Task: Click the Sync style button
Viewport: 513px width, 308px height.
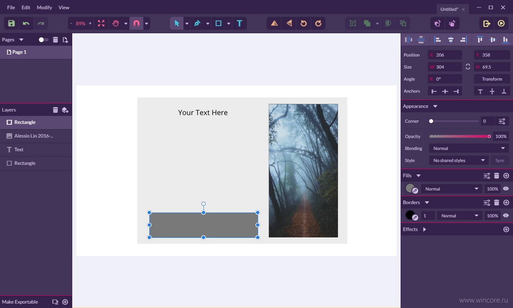Action: pos(500,160)
